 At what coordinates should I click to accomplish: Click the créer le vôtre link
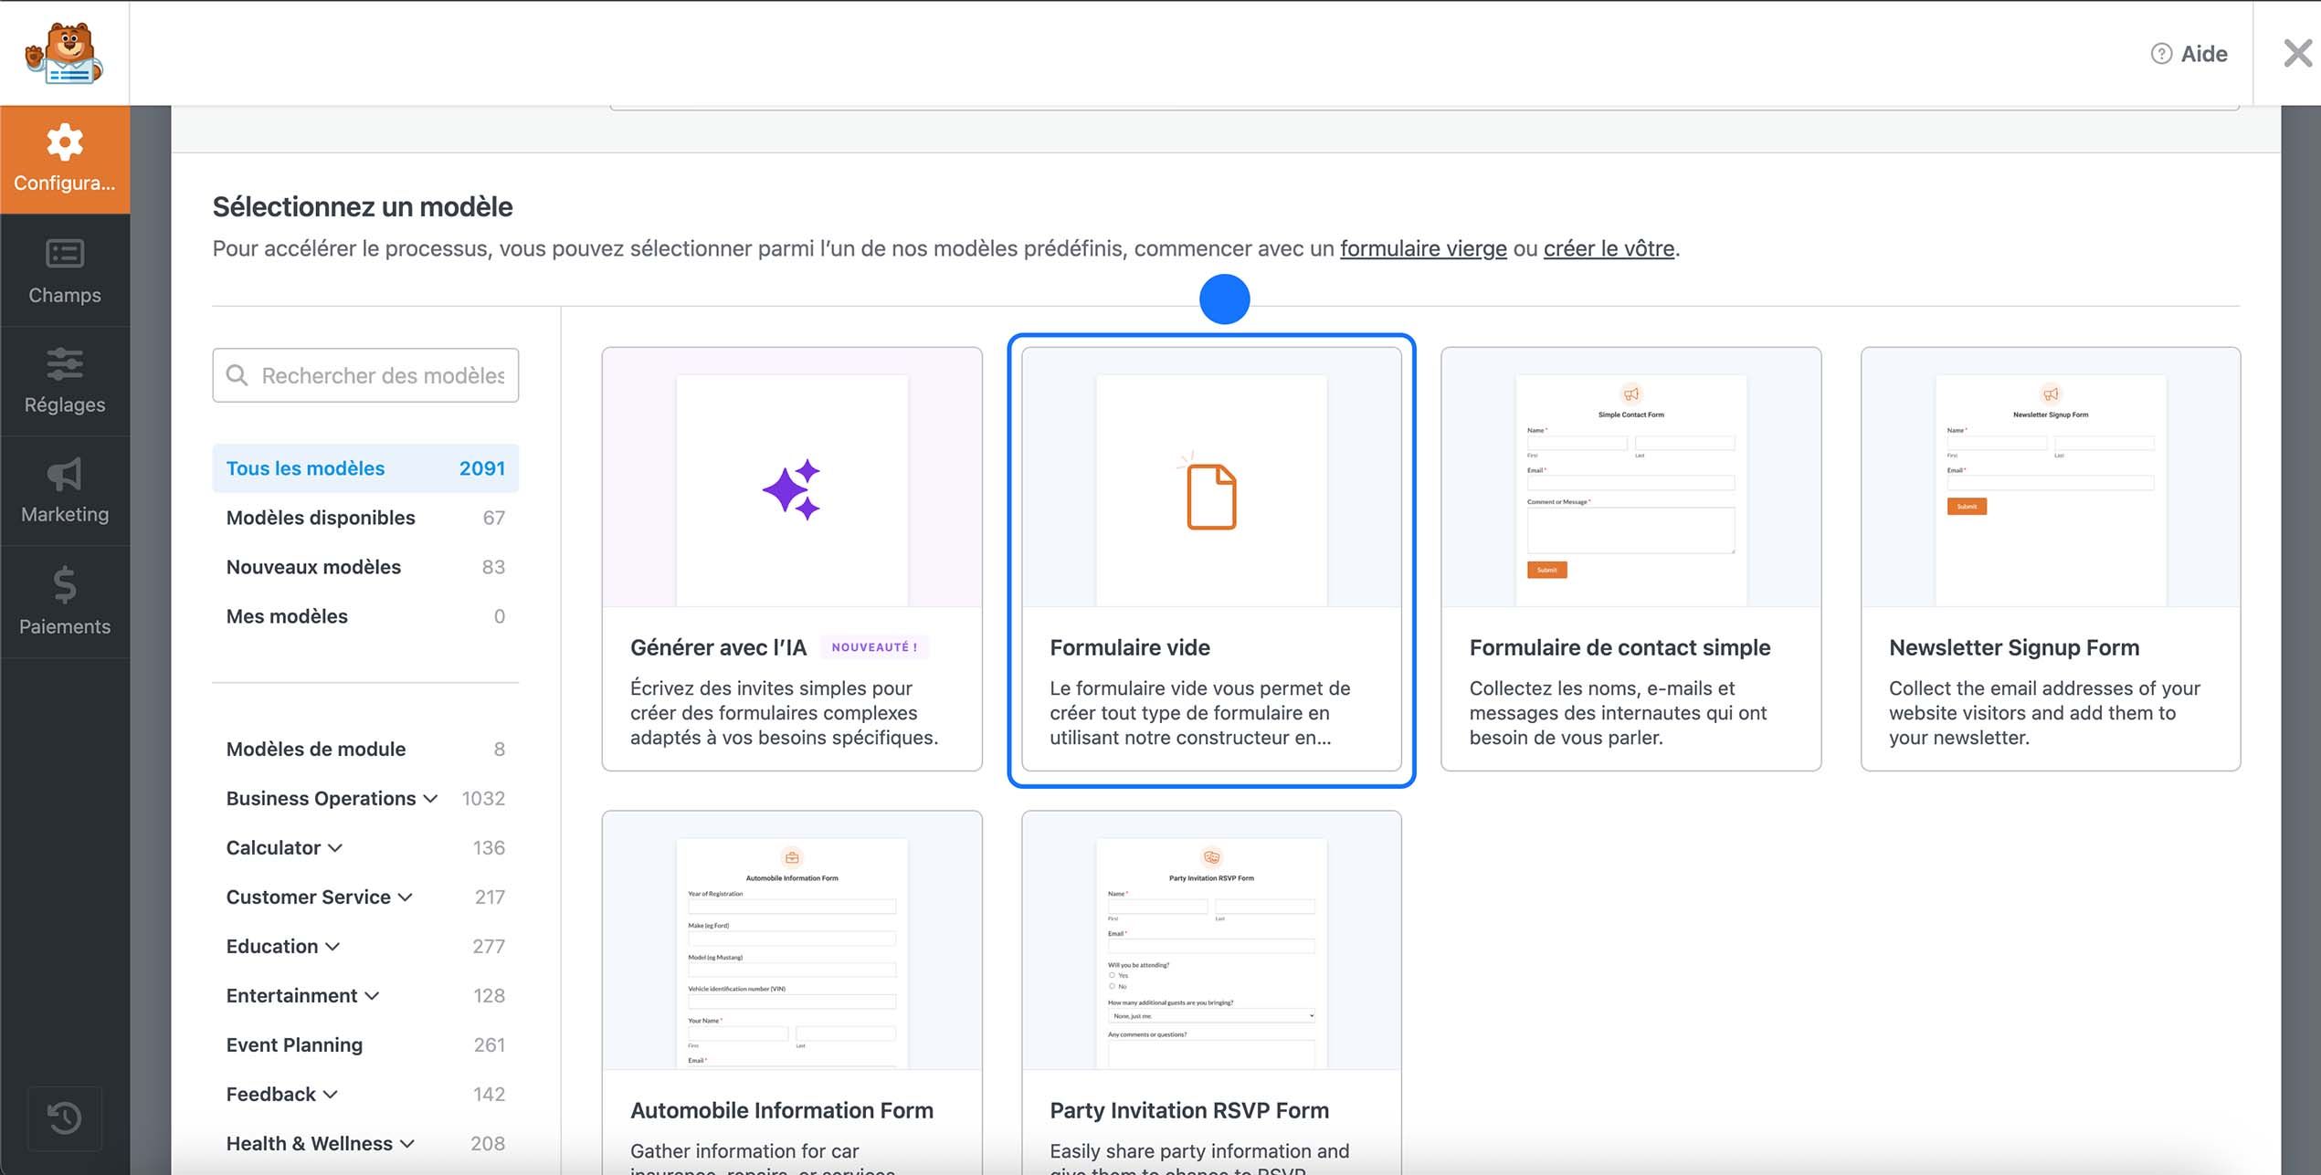coord(1607,247)
